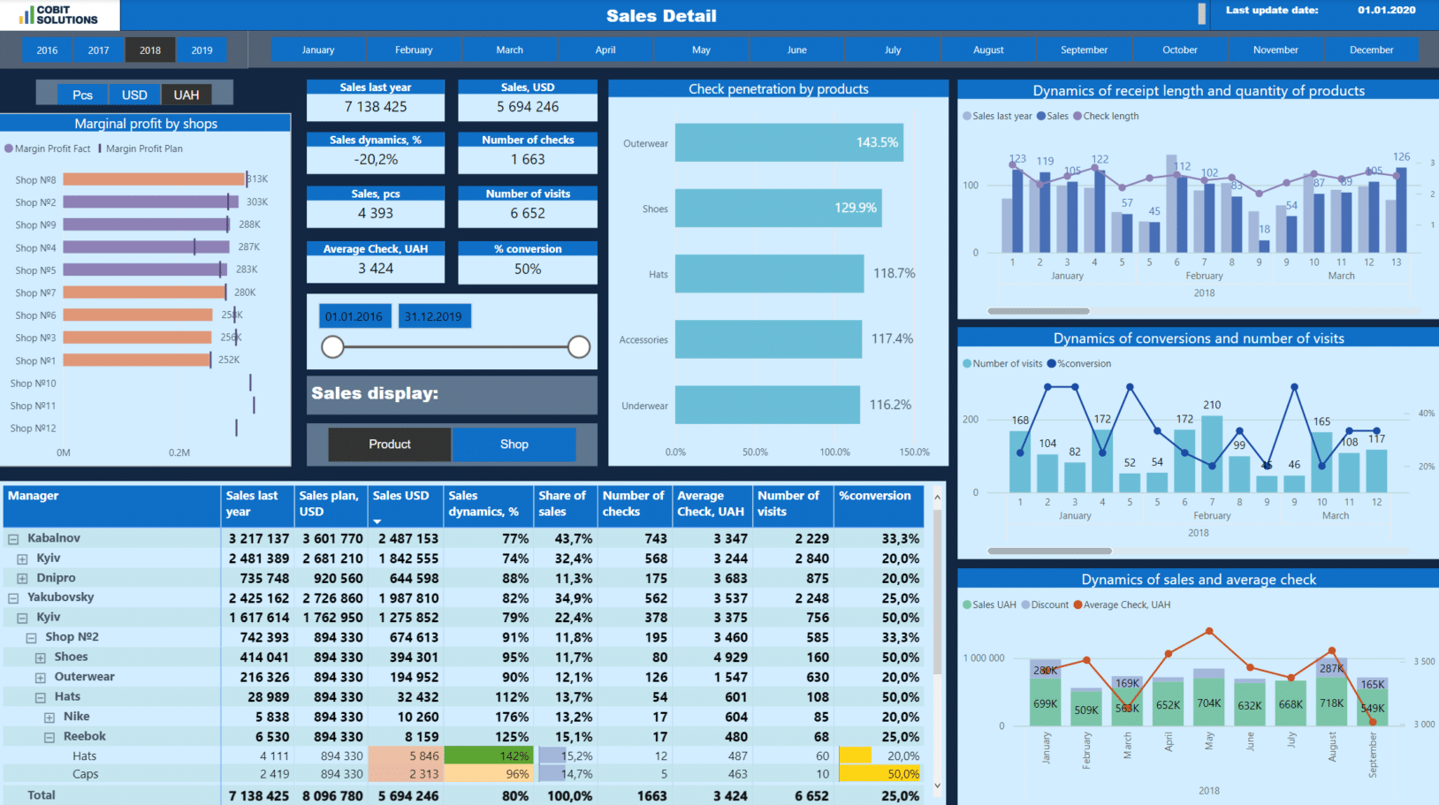Set sales display to Shop
The width and height of the screenshot is (1439, 805).
pos(514,444)
